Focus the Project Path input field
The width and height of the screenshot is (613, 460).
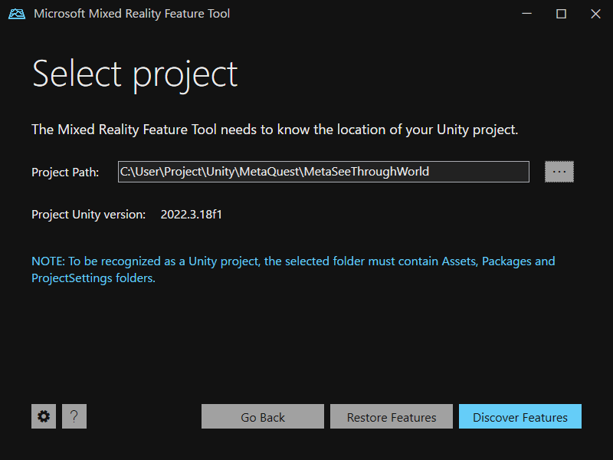tap(323, 172)
